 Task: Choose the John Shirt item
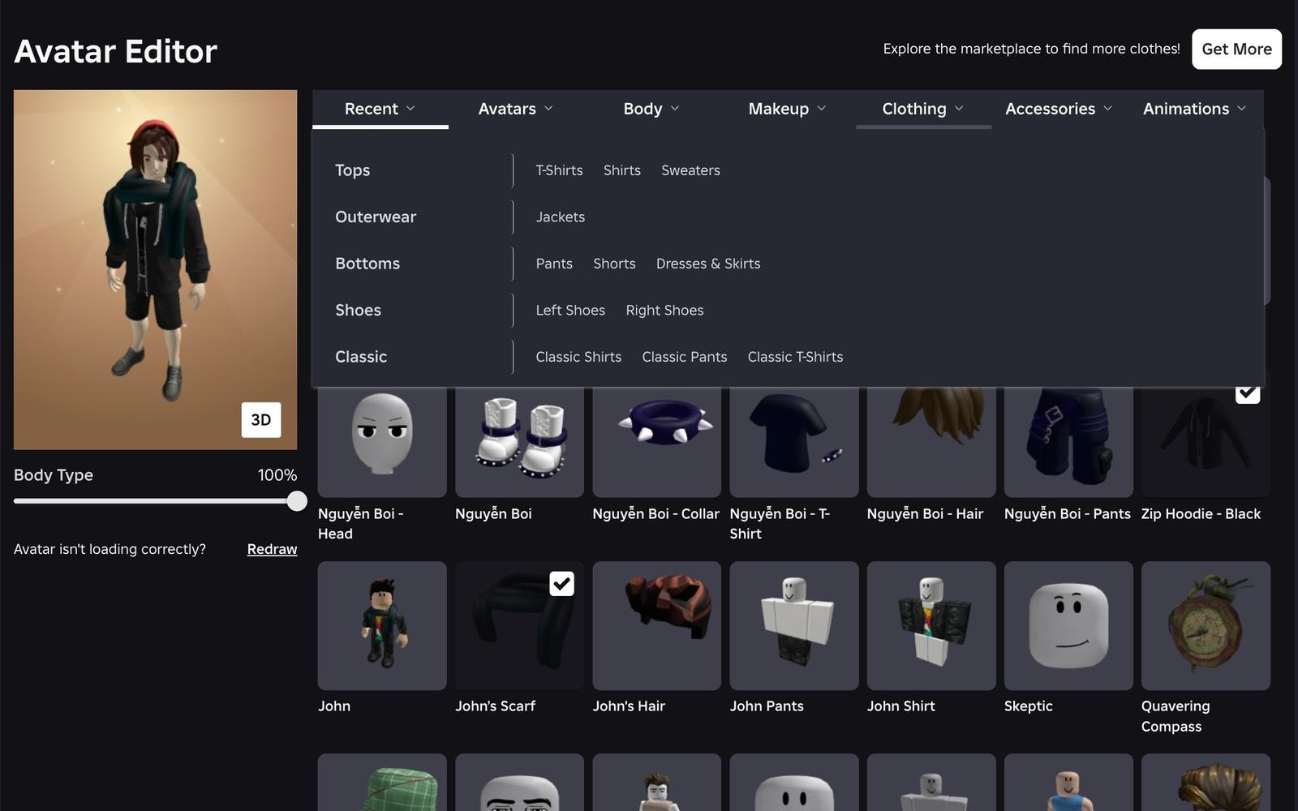(x=931, y=626)
